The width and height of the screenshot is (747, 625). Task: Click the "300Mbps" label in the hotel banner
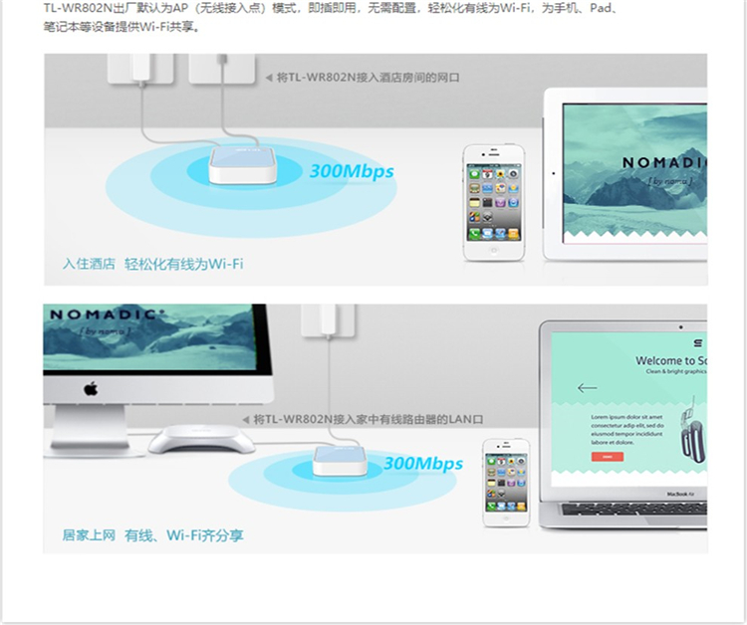coord(352,171)
